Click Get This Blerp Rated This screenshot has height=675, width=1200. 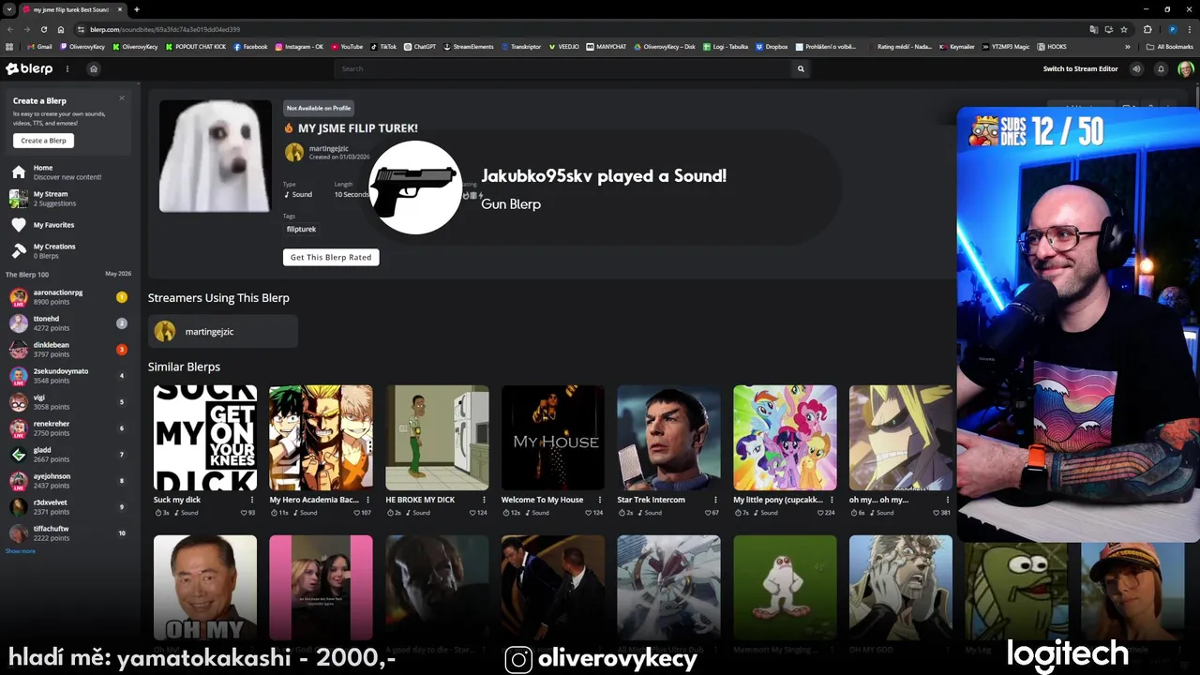(x=331, y=257)
